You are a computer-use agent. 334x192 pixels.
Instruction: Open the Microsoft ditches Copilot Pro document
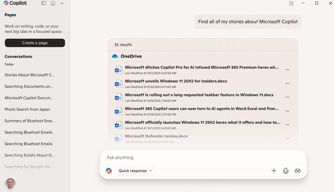pyautogui.click(x=202, y=67)
